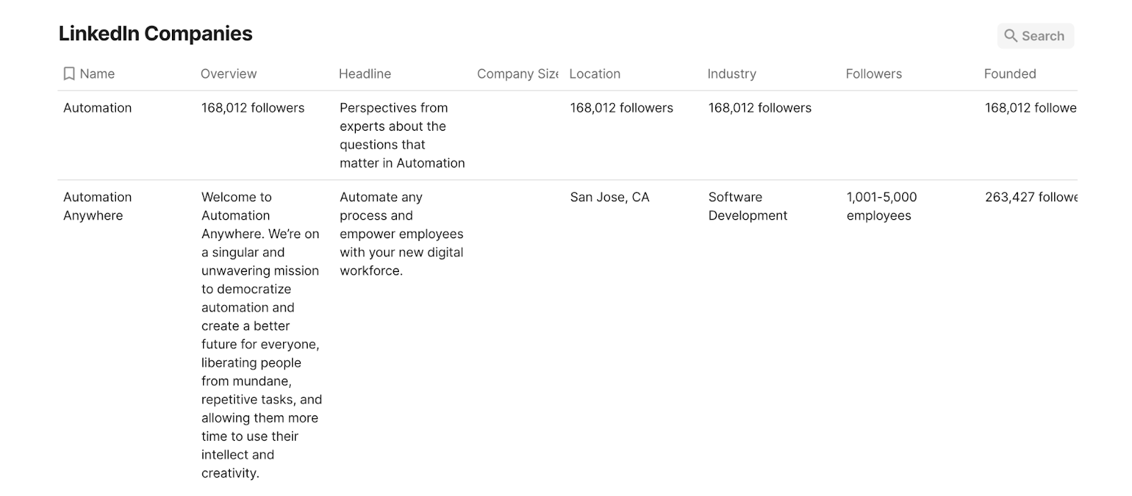Click the Founded column header
The image size is (1132, 496).
click(x=1010, y=74)
